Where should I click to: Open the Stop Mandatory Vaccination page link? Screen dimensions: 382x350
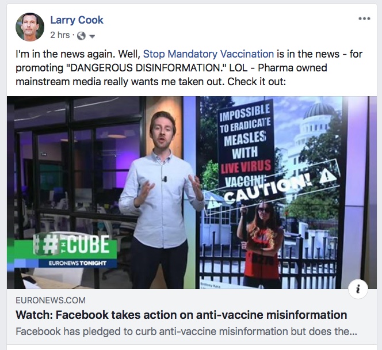click(x=208, y=54)
